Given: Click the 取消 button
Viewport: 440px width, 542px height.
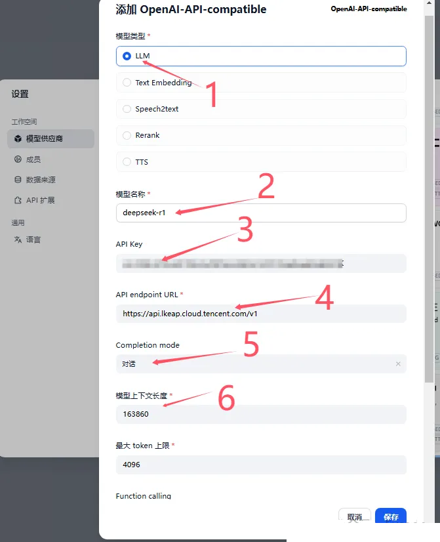Looking at the screenshot, I should coord(355,516).
